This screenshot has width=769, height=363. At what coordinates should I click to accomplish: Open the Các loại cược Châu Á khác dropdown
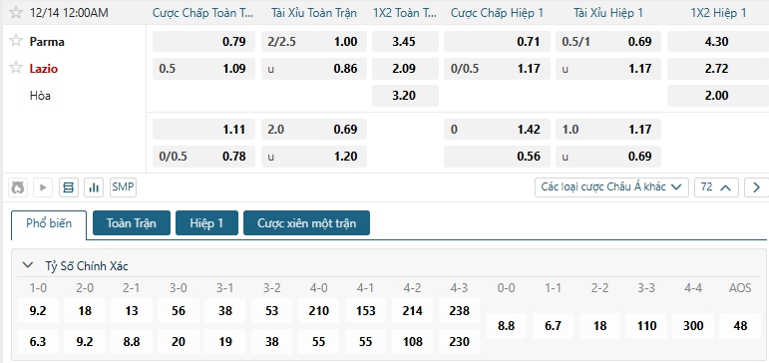pos(611,187)
